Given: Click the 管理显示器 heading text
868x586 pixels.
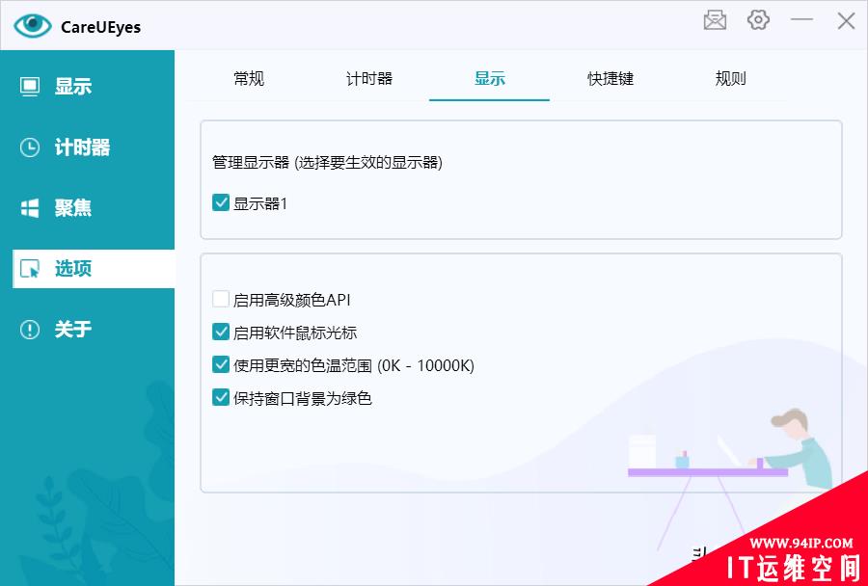Looking at the screenshot, I should pyautogui.click(x=327, y=163).
